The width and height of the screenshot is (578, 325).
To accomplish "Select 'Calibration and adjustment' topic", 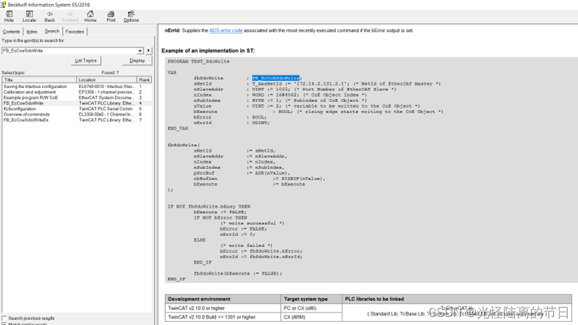I will click(29, 92).
